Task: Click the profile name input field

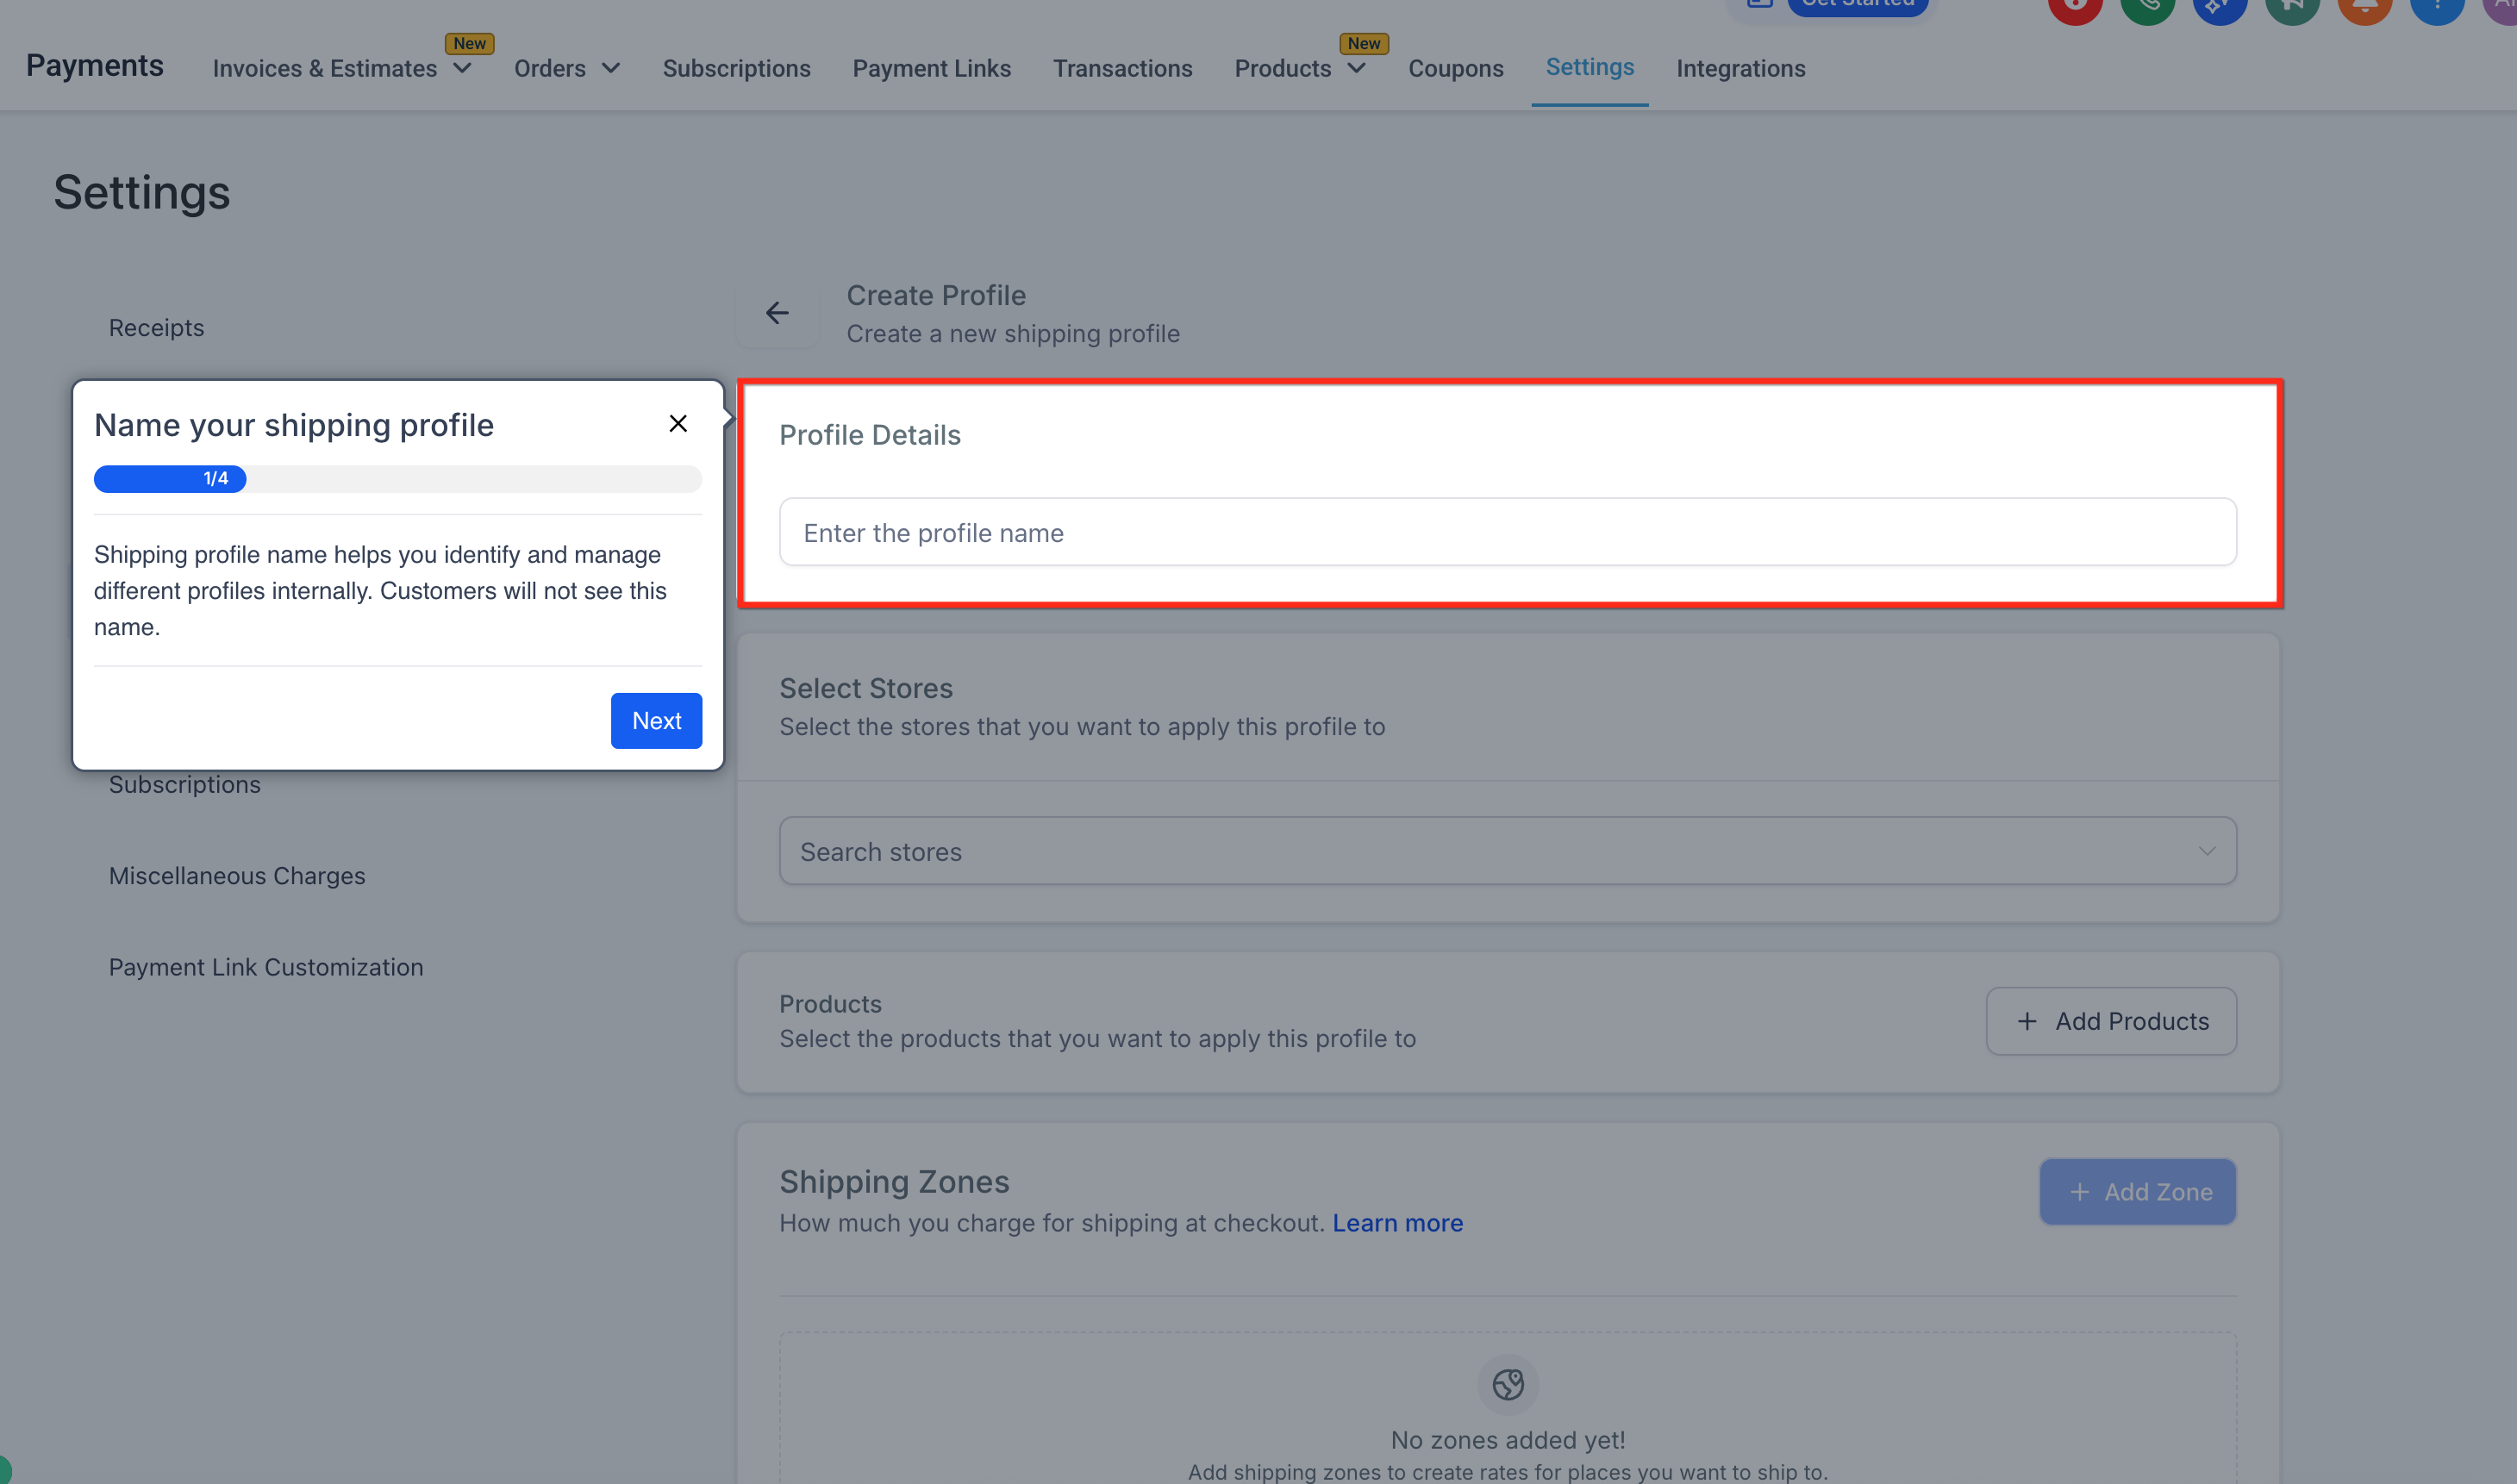Action: tap(1507, 533)
